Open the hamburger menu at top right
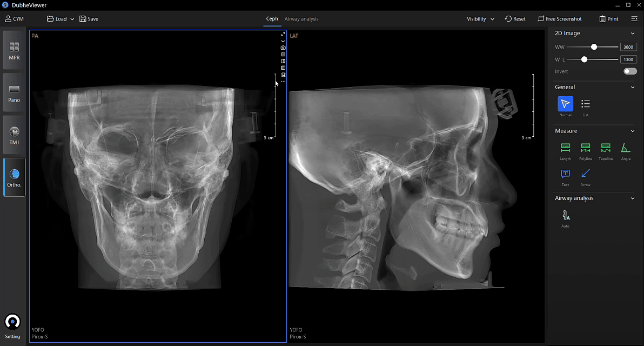Image resolution: width=644 pixels, height=346 pixels. (x=634, y=19)
